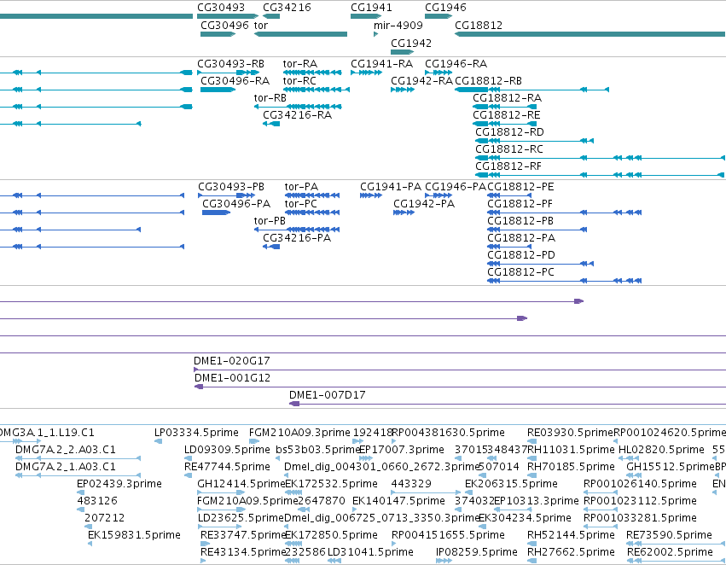Click the CG30496-RA transcript
Viewport: 726px width, 565px height.
click(218, 90)
